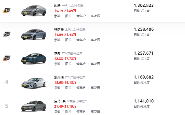Open the 帕萨特 model title link
The image size is (185, 115).
(x=59, y=29)
